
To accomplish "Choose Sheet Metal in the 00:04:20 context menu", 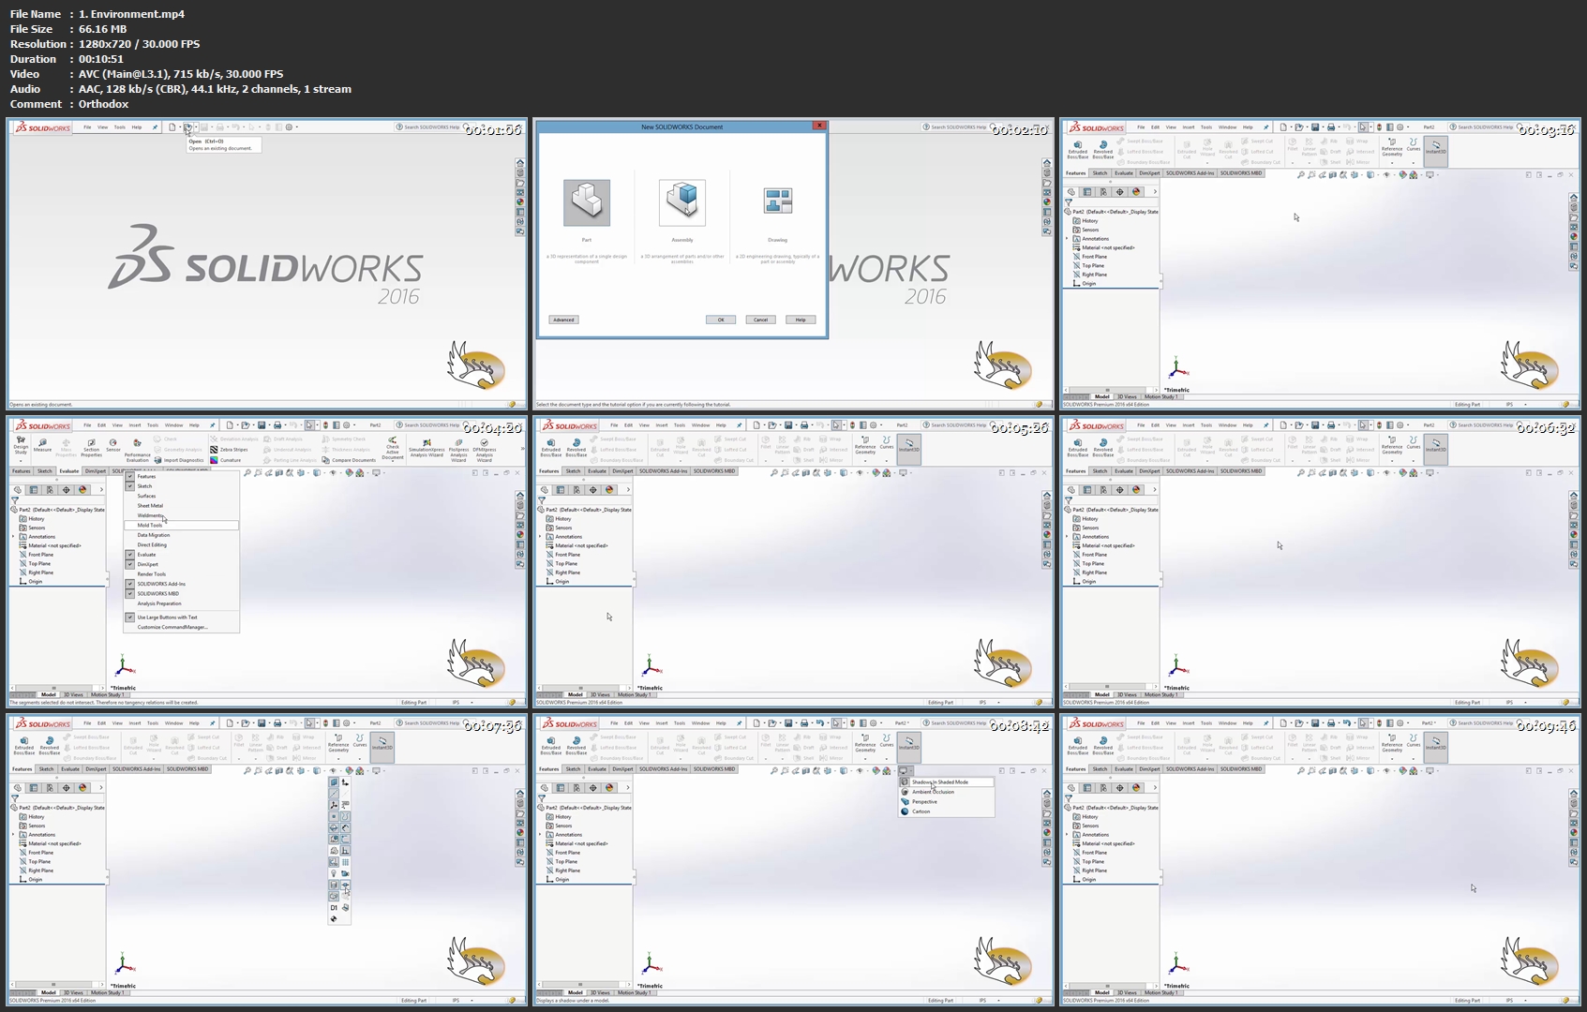I will point(181,506).
